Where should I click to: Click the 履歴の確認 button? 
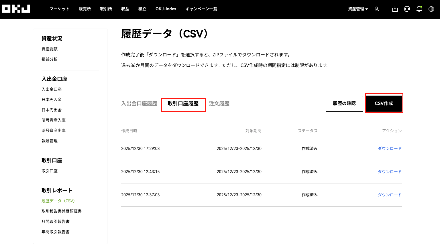point(344,103)
